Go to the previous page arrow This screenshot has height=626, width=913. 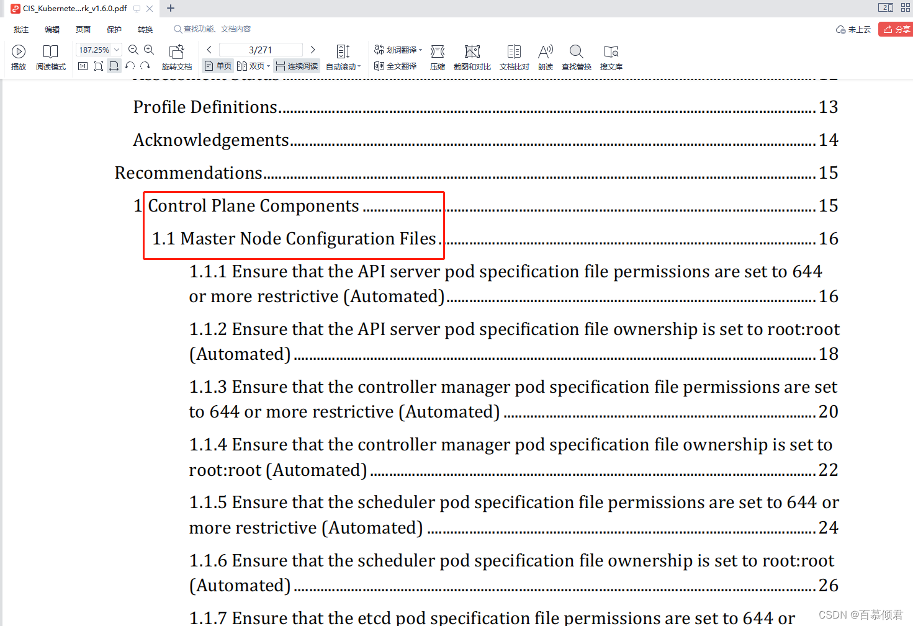[209, 50]
